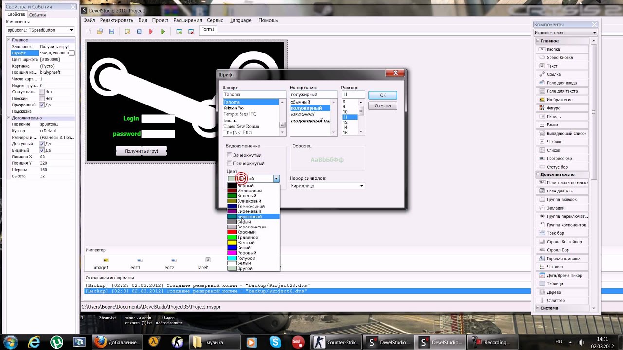Collapse the Главное group in components panel
This screenshot has width=623, height=350.
coord(538,41)
